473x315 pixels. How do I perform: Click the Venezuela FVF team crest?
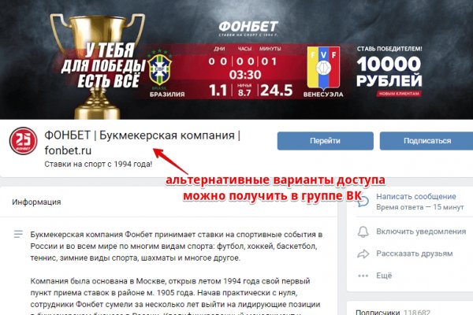click(x=323, y=68)
